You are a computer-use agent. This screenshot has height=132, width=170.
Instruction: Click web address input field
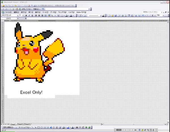(67, 9)
